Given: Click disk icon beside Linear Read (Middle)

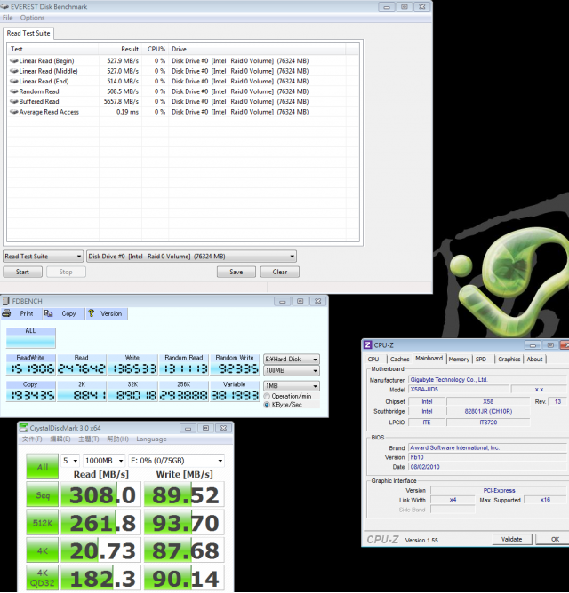Looking at the screenshot, I should [x=14, y=71].
